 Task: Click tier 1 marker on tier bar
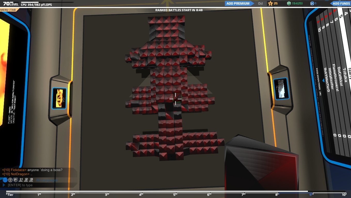coord(38,195)
